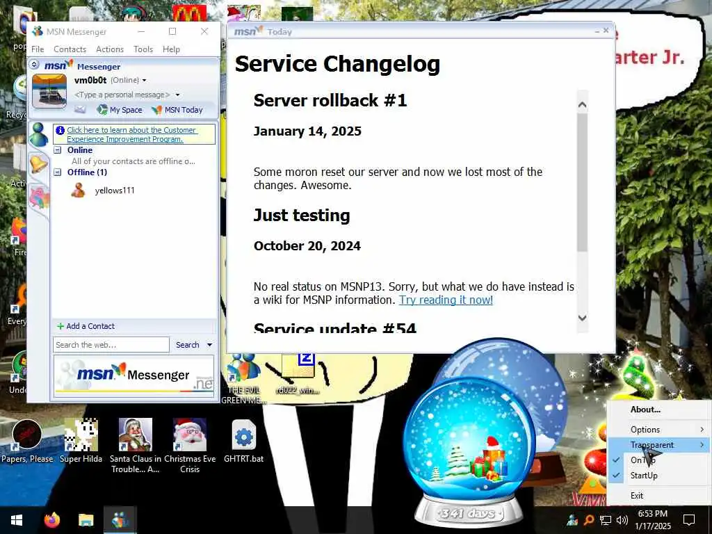Click the Search button
Viewport: 712px width, 534px height.
(x=187, y=345)
